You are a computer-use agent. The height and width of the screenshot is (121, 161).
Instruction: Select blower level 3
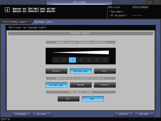pyautogui.click(x=73, y=60)
